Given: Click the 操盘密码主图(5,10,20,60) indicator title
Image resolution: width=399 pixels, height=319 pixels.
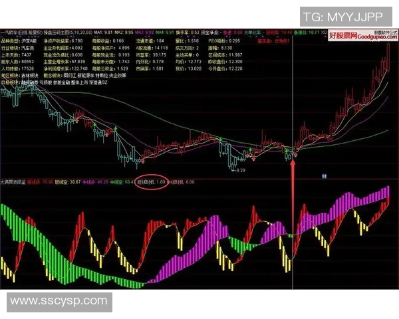Looking at the screenshot, I should click(x=68, y=33).
